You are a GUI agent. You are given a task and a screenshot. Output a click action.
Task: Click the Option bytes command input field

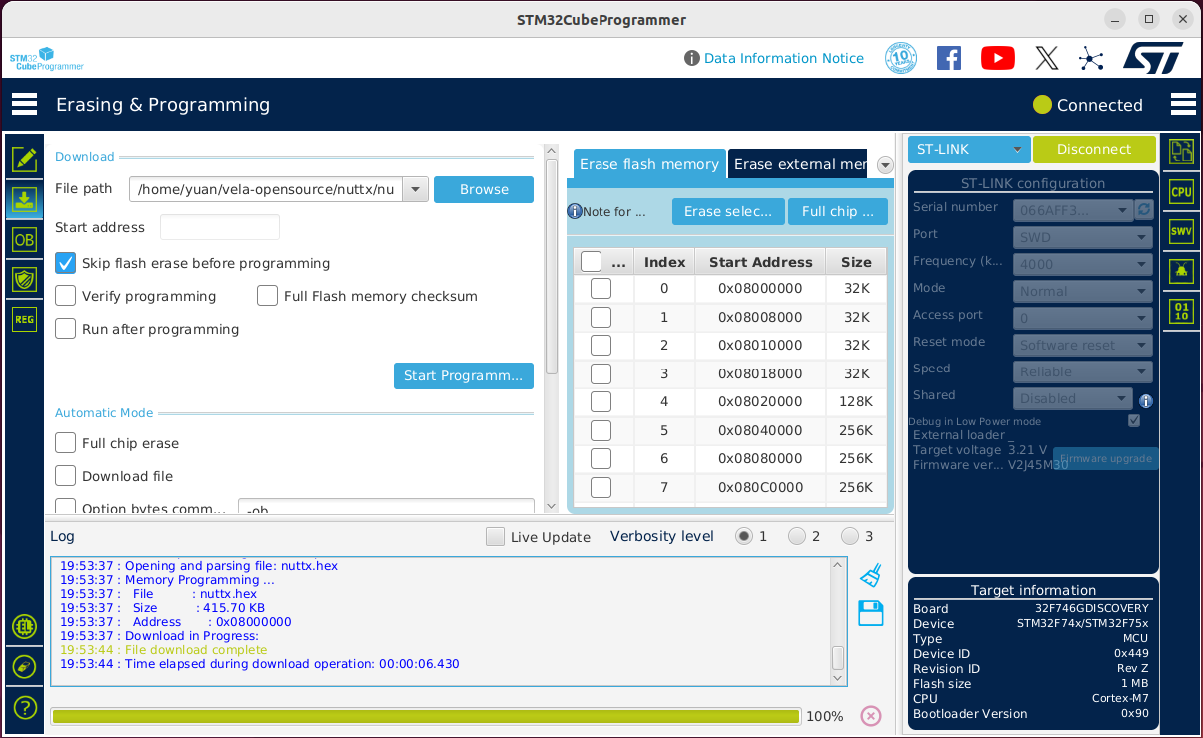point(386,508)
